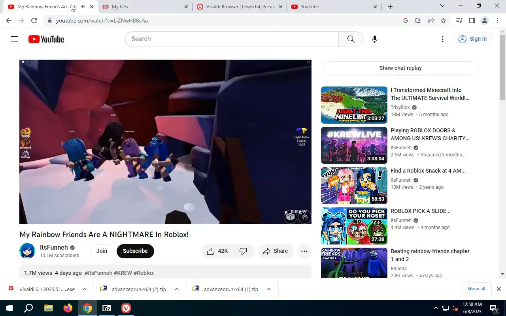Click the Join button
The width and height of the screenshot is (506, 316).
102,251
